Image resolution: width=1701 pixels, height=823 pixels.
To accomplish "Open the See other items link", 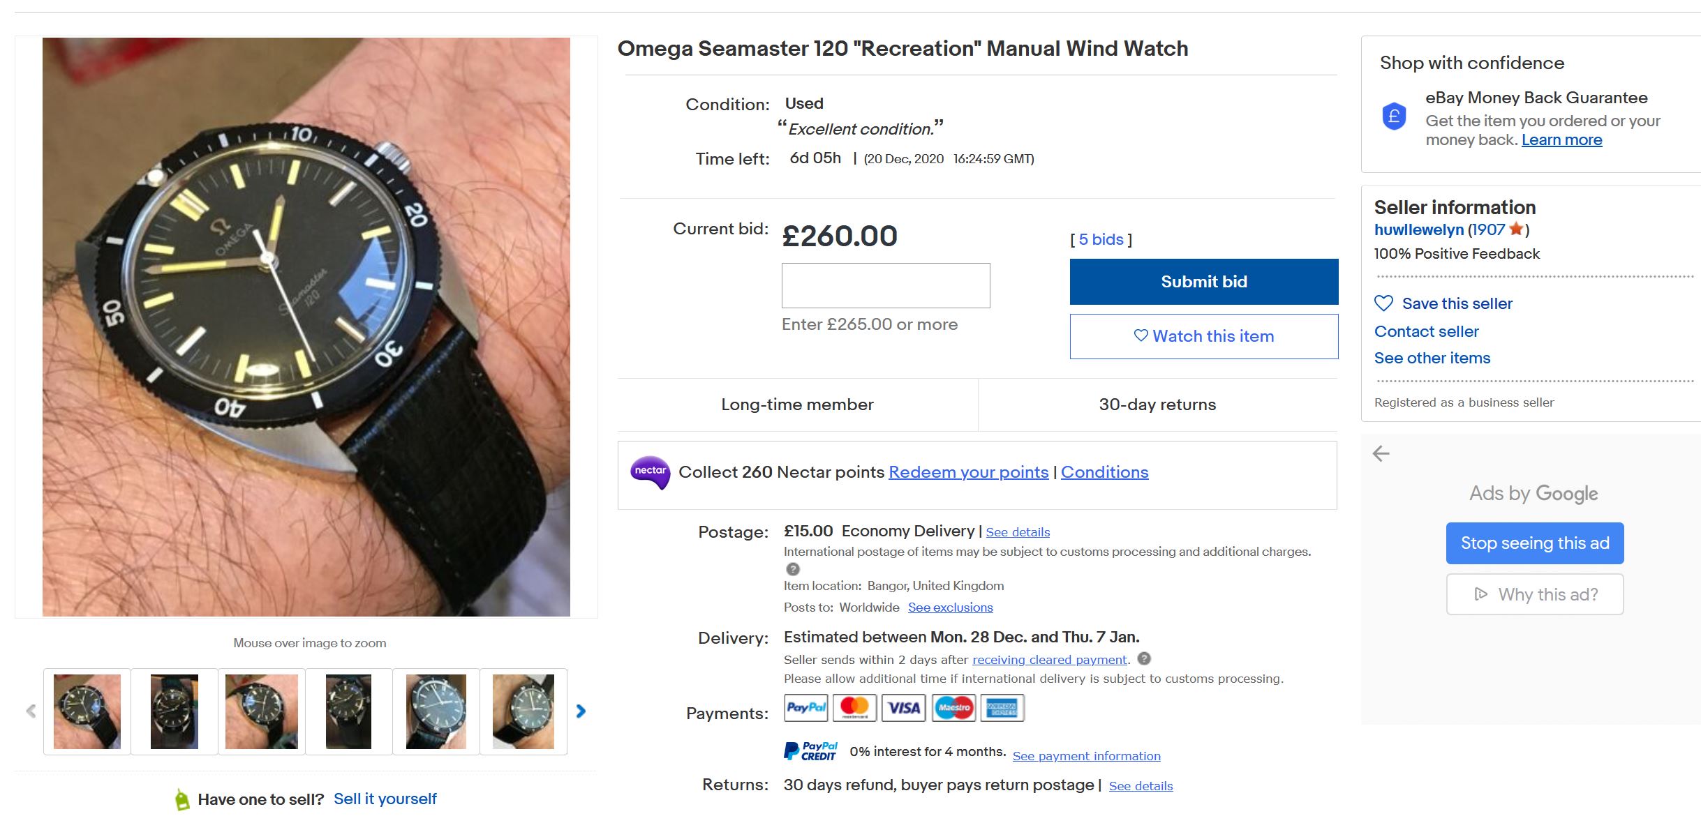I will [x=1432, y=358].
